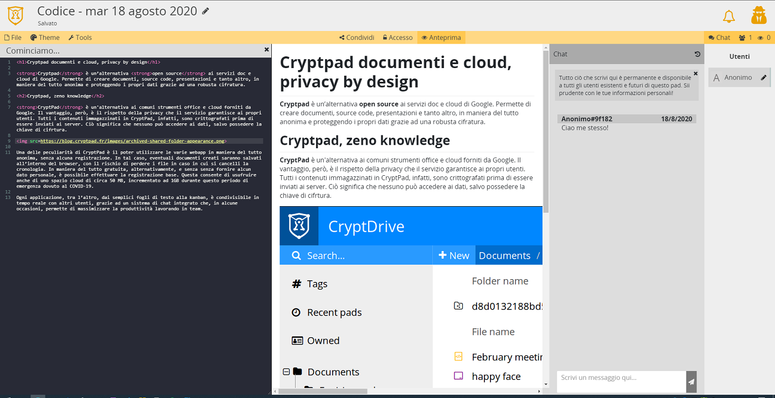Click the CryptPad shield logo
775x398 pixels.
[15, 15]
